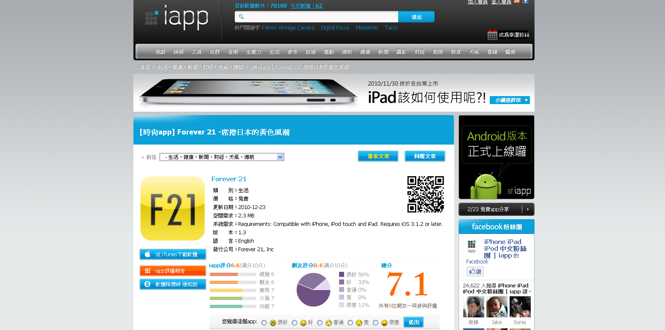Click the Apple icon on iTunes download button
The width and height of the screenshot is (665, 330).
tap(148, 254)
